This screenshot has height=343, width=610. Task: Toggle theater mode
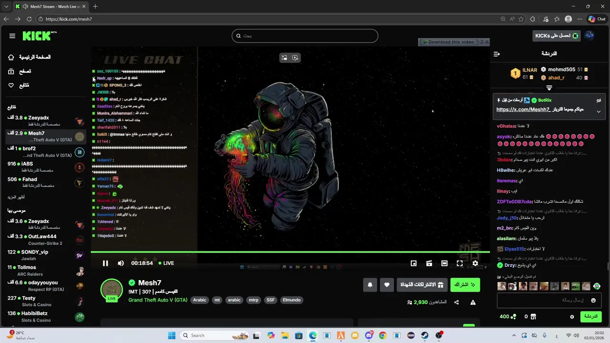[444, 263]
